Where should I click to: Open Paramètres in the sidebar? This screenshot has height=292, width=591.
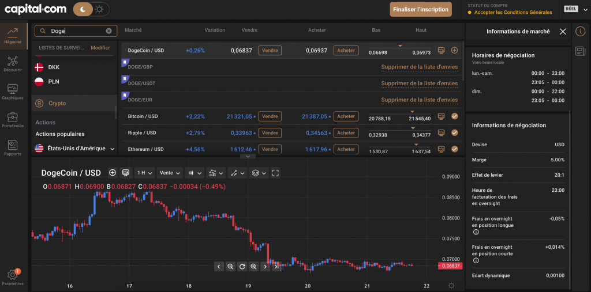point(13,278)
